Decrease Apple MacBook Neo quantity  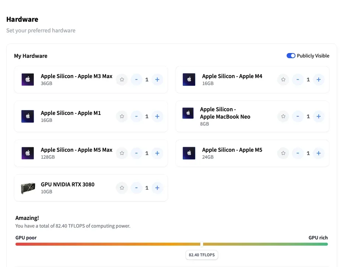point(298,116)
